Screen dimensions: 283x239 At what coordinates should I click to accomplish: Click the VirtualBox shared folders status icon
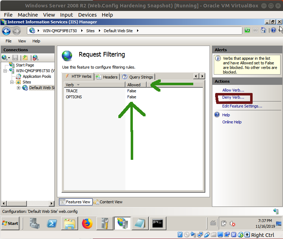tap(213, 235)
